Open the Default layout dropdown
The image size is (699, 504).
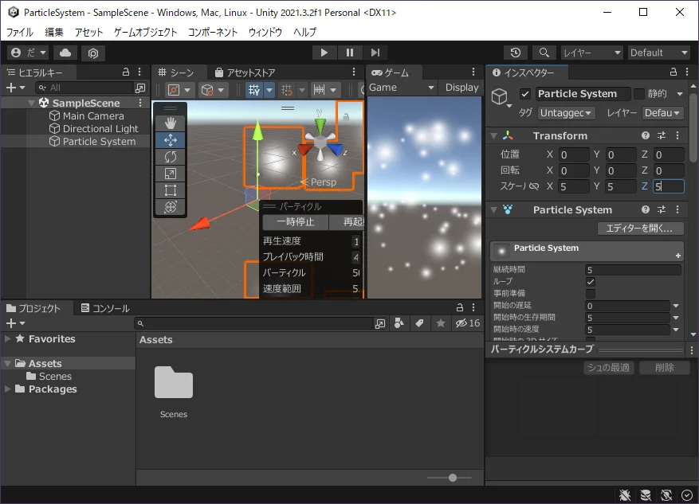click(659, 53)
